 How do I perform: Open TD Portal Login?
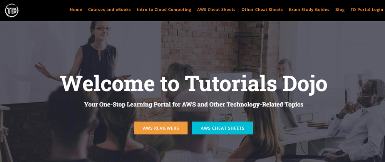click(367, 10)
